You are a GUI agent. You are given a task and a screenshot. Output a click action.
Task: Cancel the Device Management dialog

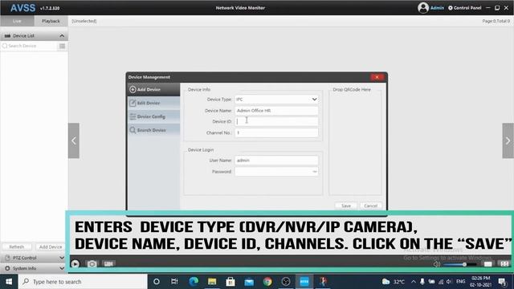click(370, 206)
